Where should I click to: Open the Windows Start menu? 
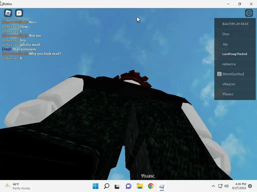(95, 186)
